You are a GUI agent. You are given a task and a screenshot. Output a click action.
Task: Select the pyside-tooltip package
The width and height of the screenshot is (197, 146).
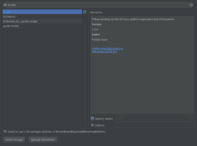42,26
